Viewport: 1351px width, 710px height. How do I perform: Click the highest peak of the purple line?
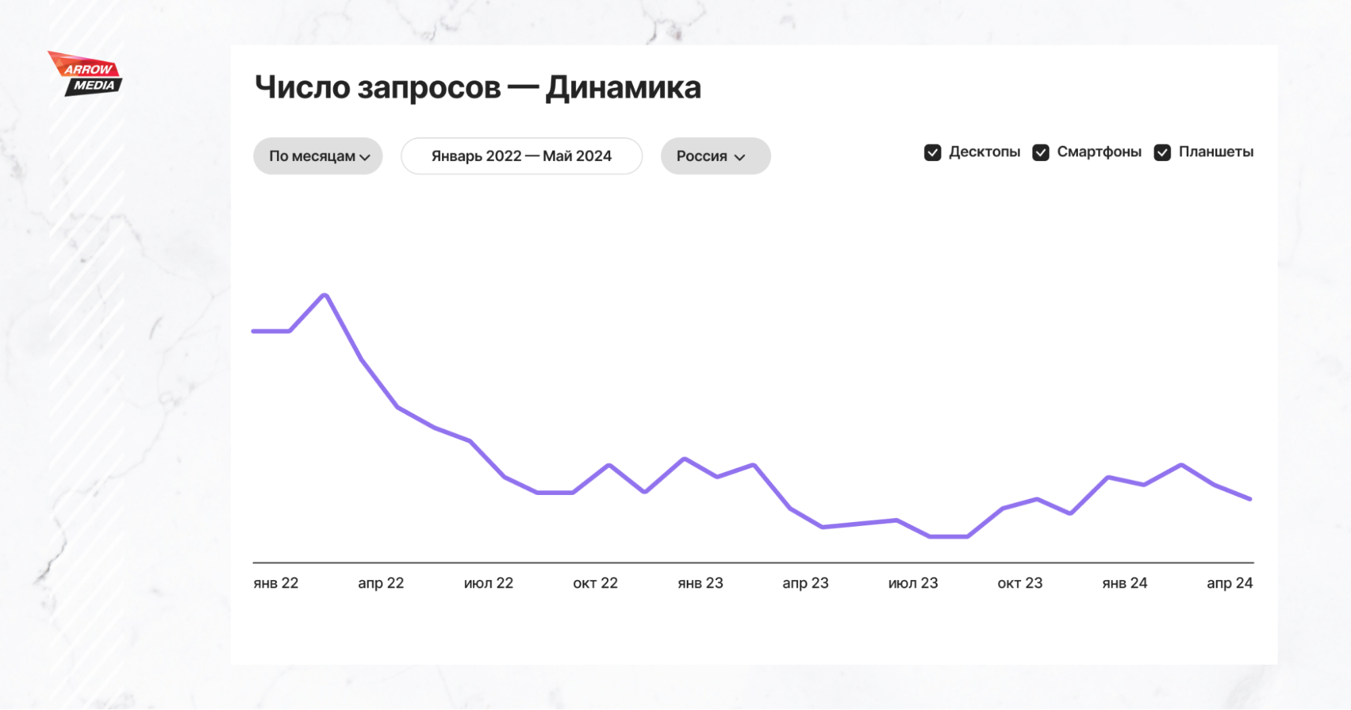click(x=326, y=295)
